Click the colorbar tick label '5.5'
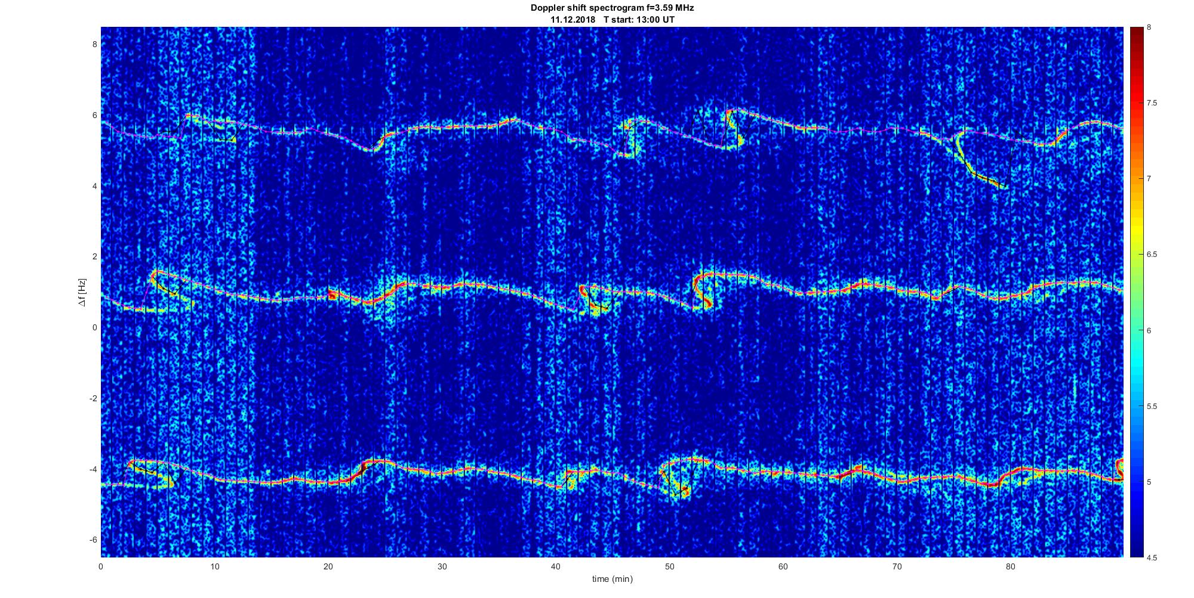Viewport: 1194px width, 598px height. (1152, 407)
